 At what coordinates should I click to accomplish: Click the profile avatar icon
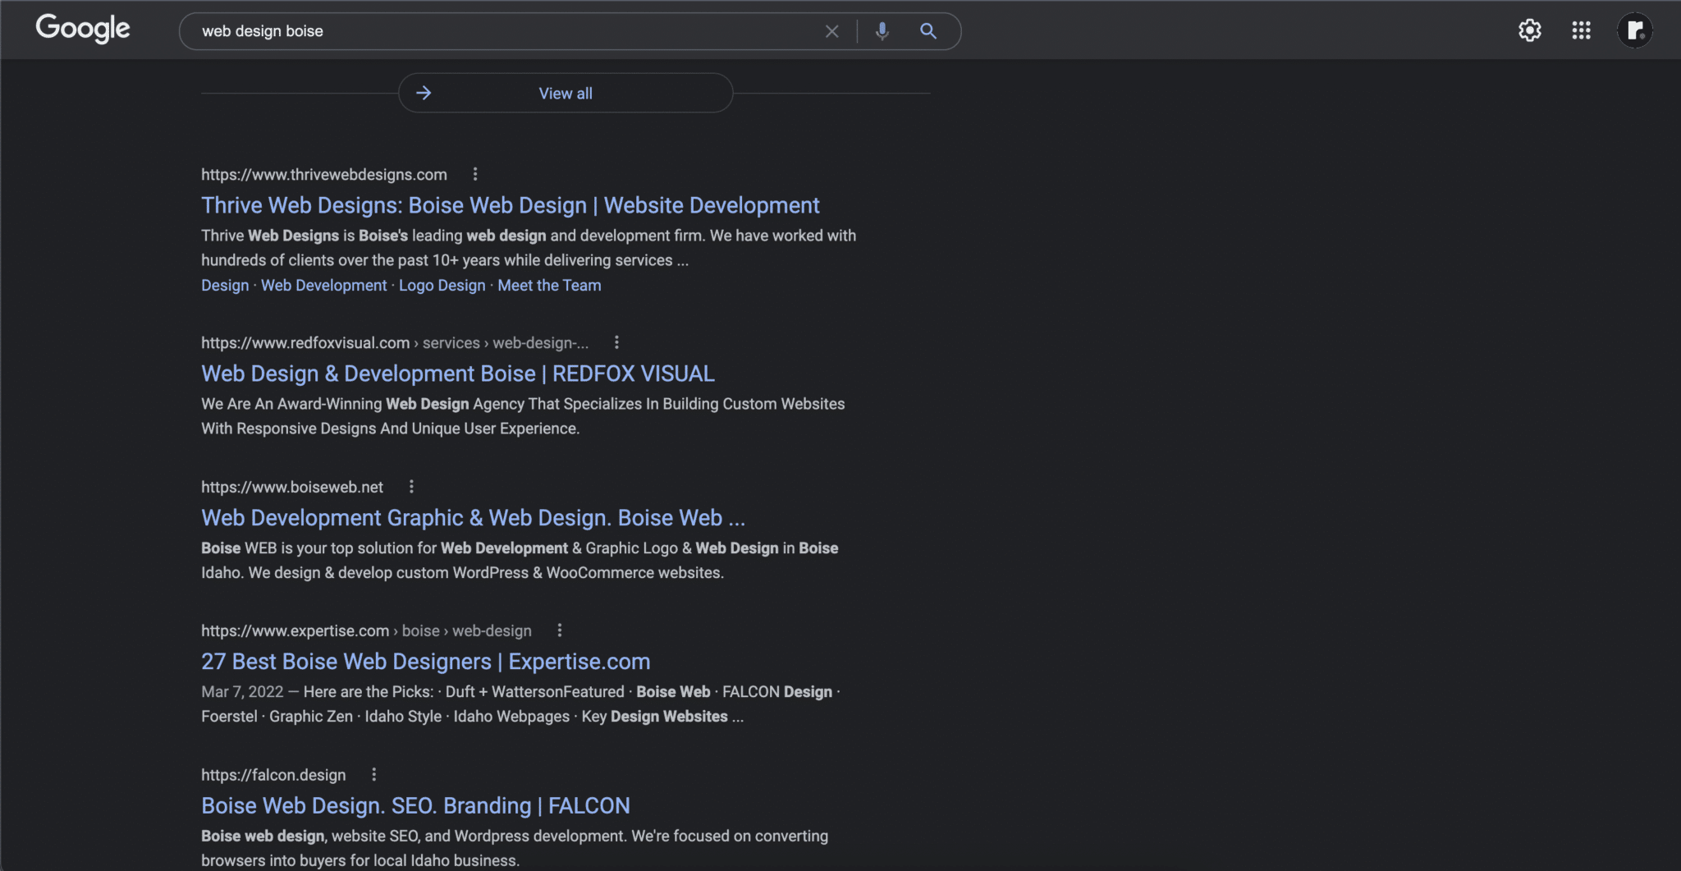click(1634, 30)
